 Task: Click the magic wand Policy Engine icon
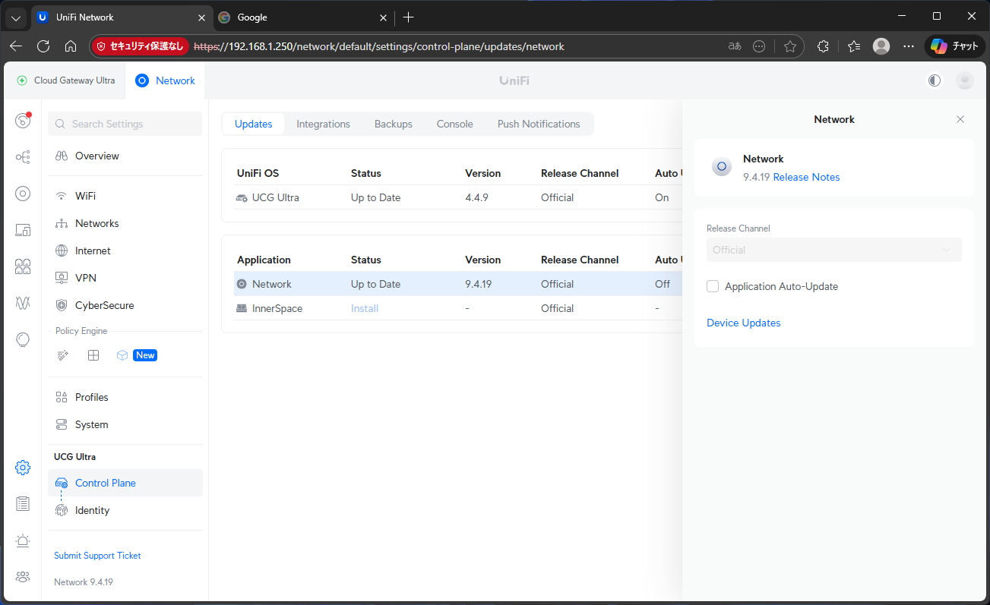coord(63,355)
